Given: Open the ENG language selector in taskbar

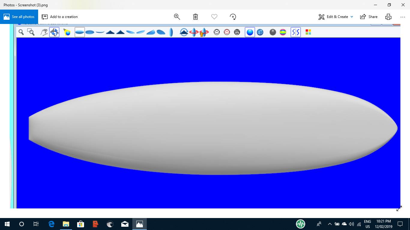Looking at the screenshot, I should [x=367, y=224].
